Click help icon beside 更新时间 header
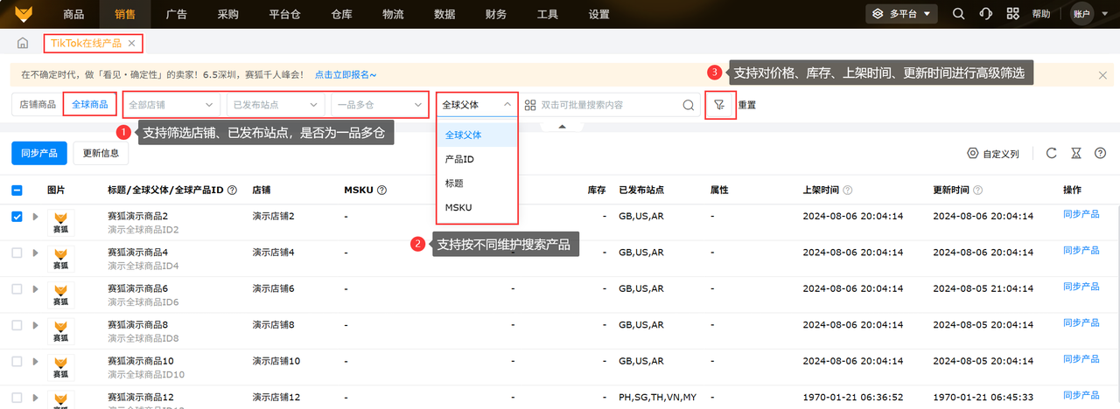Screen dimensions: 1120x409 977,190
